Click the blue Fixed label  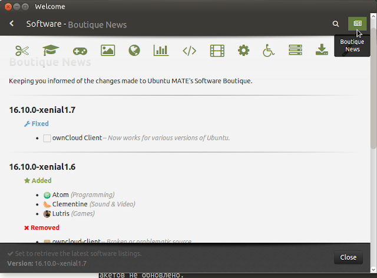37,124
